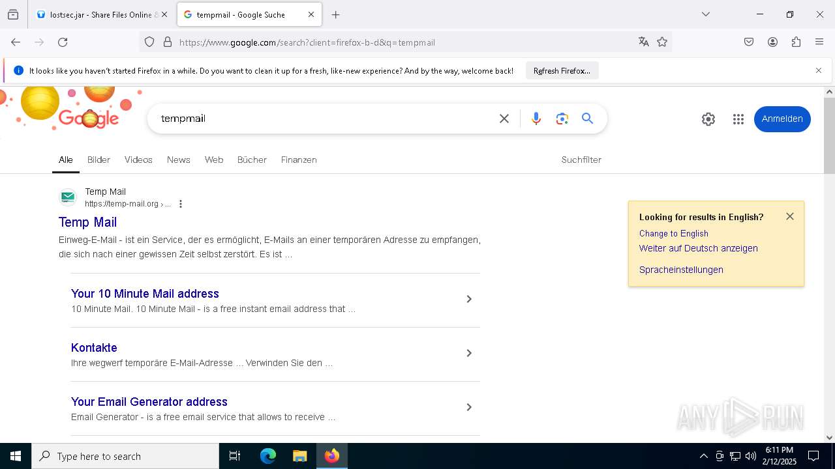
Task: Click Weiter auf Deutsch anzeigen
Action: (698, 248)
